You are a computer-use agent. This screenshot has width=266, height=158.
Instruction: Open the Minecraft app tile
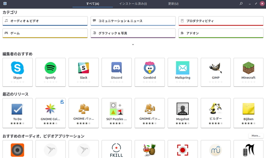pyautogui.click(x=249, y=72)
